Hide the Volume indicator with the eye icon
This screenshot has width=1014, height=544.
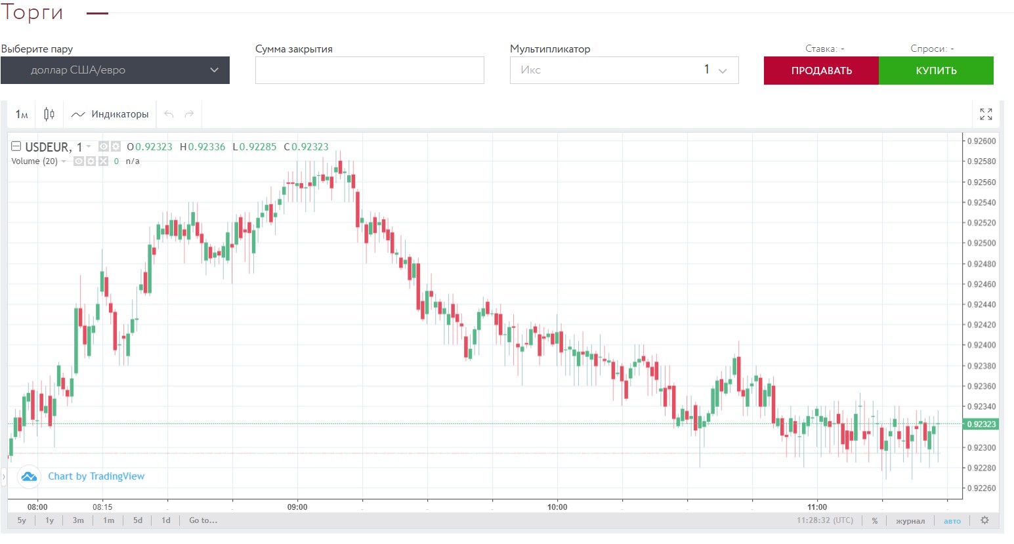pyautogui.click(x=78, y=161)
